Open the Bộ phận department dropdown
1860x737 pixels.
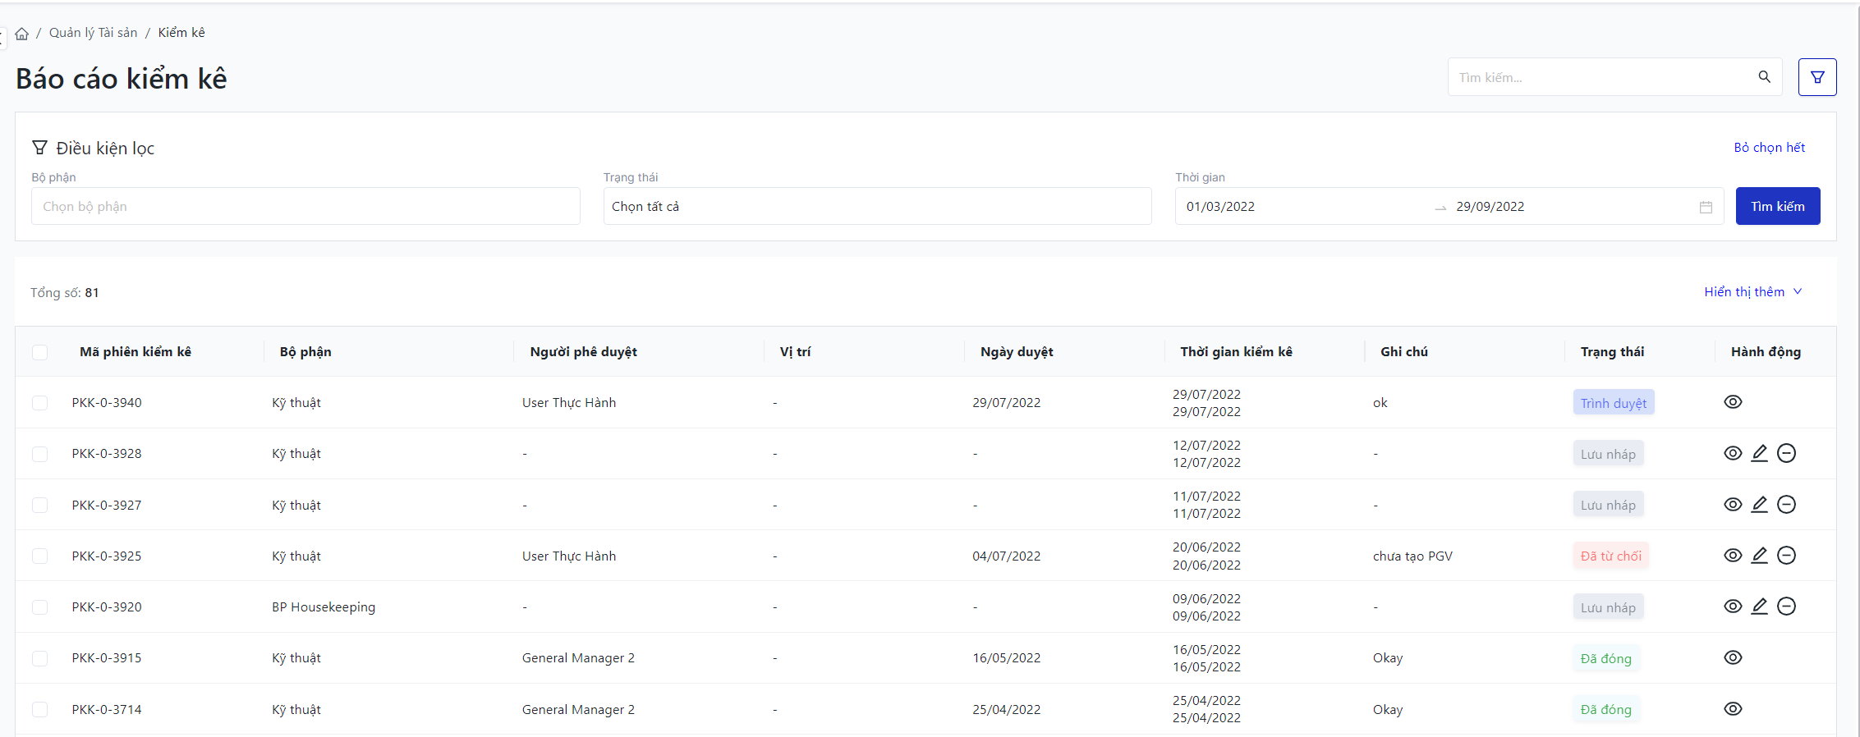click(305, 207)
